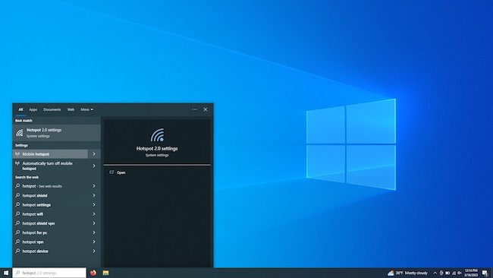Screen dimensions: 493x278
Task: Open the taskbar clock and date
Action: [471, 273]
